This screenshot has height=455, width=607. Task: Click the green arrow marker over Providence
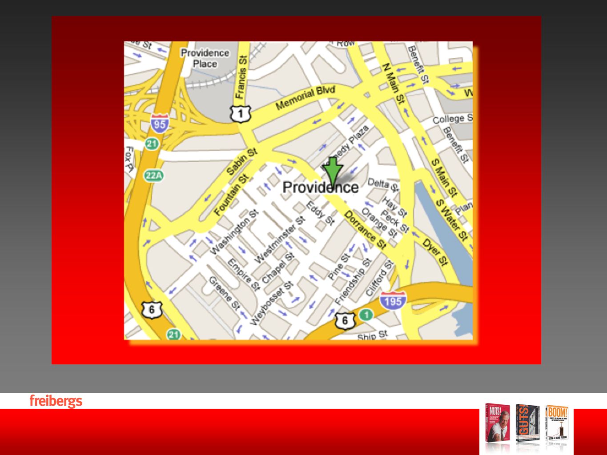click(x=333, y=172)
